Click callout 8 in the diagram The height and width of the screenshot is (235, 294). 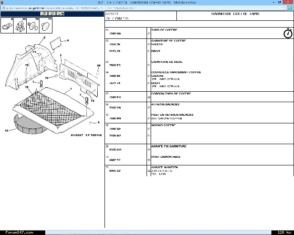tap(99, 122)
